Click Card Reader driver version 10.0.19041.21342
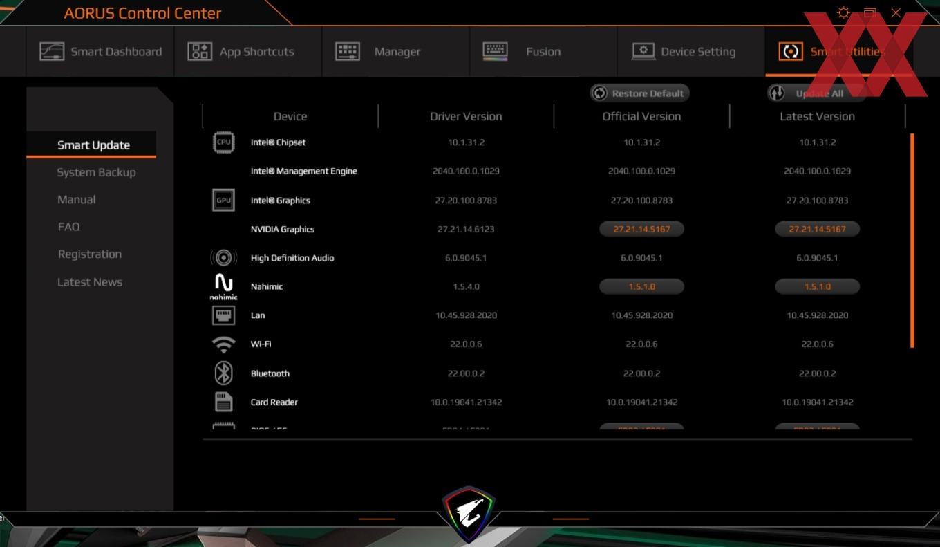The image size is (940, 547). 466,402
